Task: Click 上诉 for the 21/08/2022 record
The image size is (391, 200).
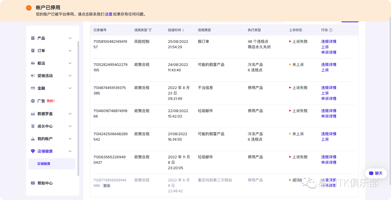Action: tap(325, 139)
